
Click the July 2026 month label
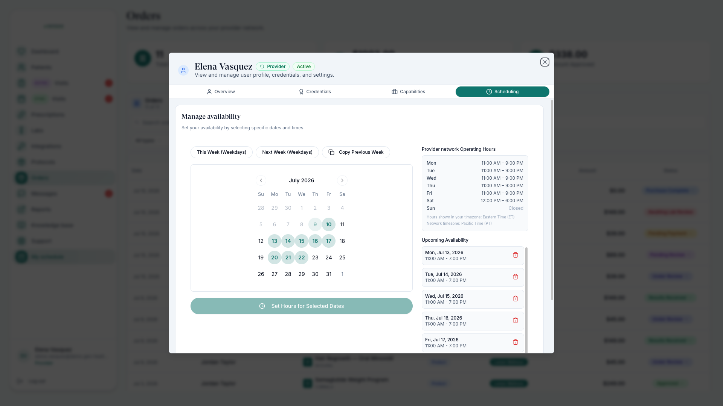[302, 180]
